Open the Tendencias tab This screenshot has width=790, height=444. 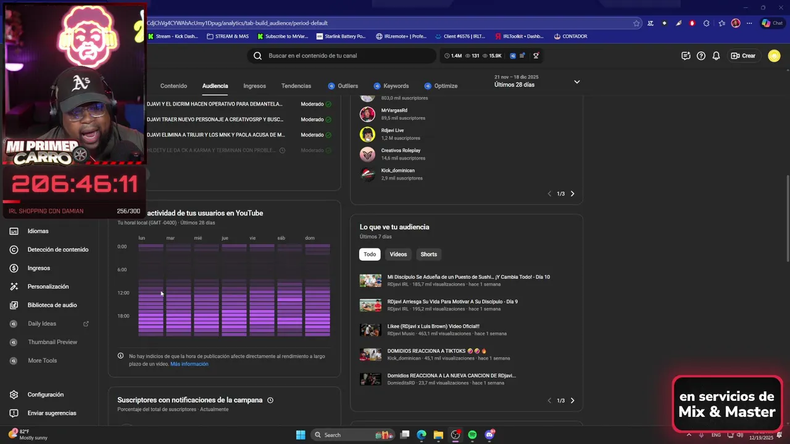296,86
